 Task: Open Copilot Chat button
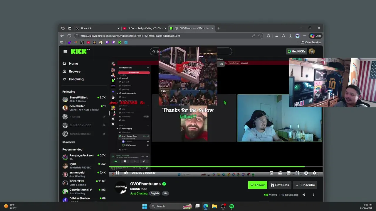(315, 36)
